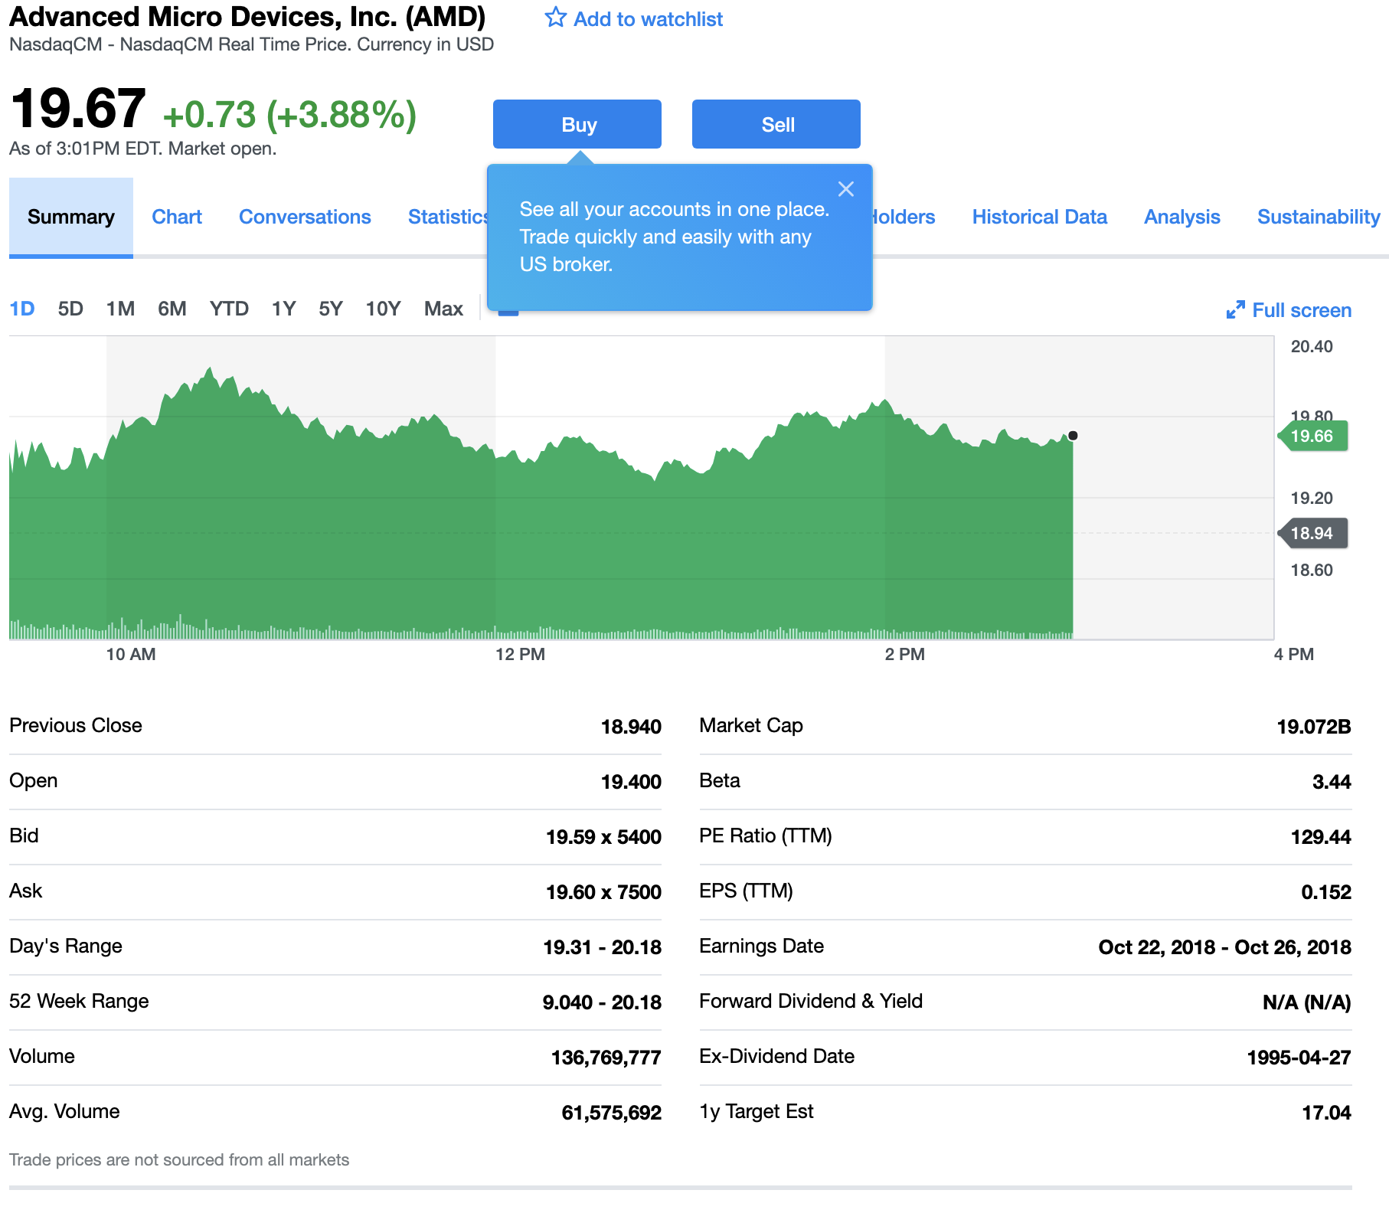Click the 20.40 price axis label
Viewport: 1389px width, 1213px height.
tap(1312, 346)
